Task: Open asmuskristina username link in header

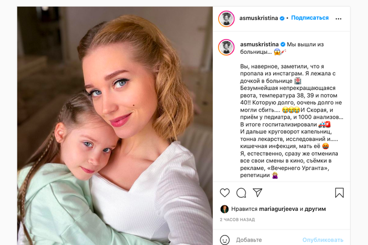Action: [259, 18]
